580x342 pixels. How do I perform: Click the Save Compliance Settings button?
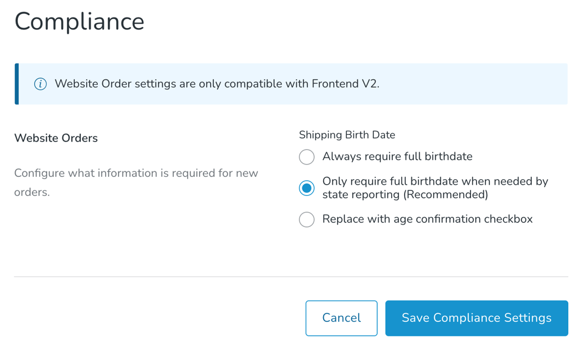pyautogui.click(x=476, y=318)
